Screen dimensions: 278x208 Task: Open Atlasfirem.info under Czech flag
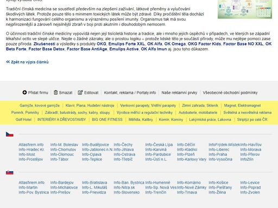coord(31,145)
